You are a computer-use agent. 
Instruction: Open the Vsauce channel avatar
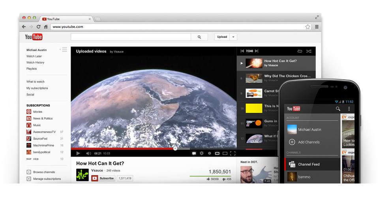83,175
